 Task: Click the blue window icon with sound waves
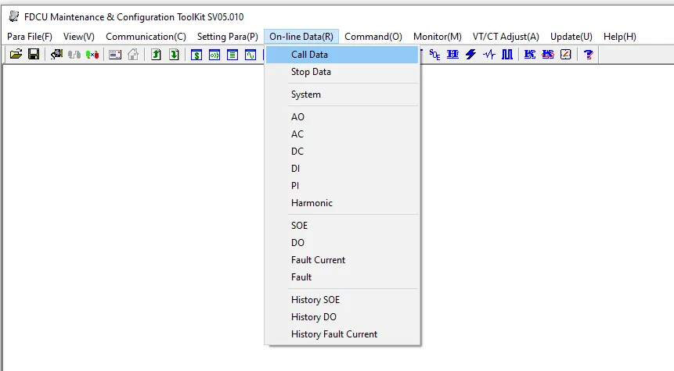(x=214, y=55)
